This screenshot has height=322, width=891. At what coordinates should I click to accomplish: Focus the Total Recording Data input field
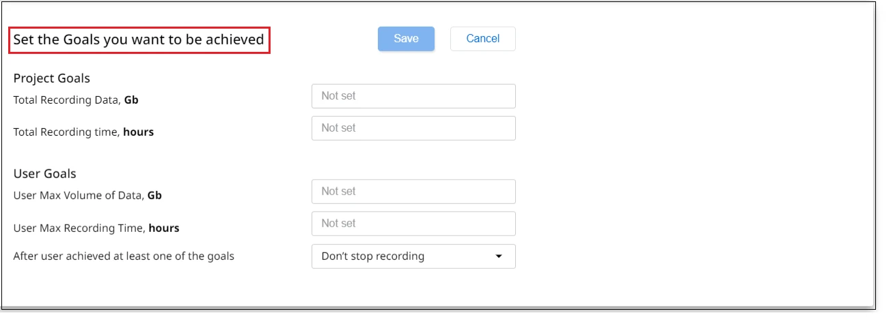(x=413, y=96)
